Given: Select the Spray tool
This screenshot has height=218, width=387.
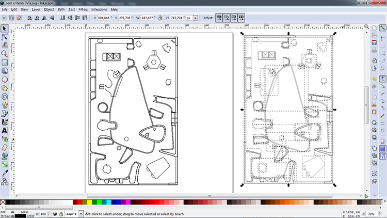Looking at the screenshot, I should click(x=5, y=139).
